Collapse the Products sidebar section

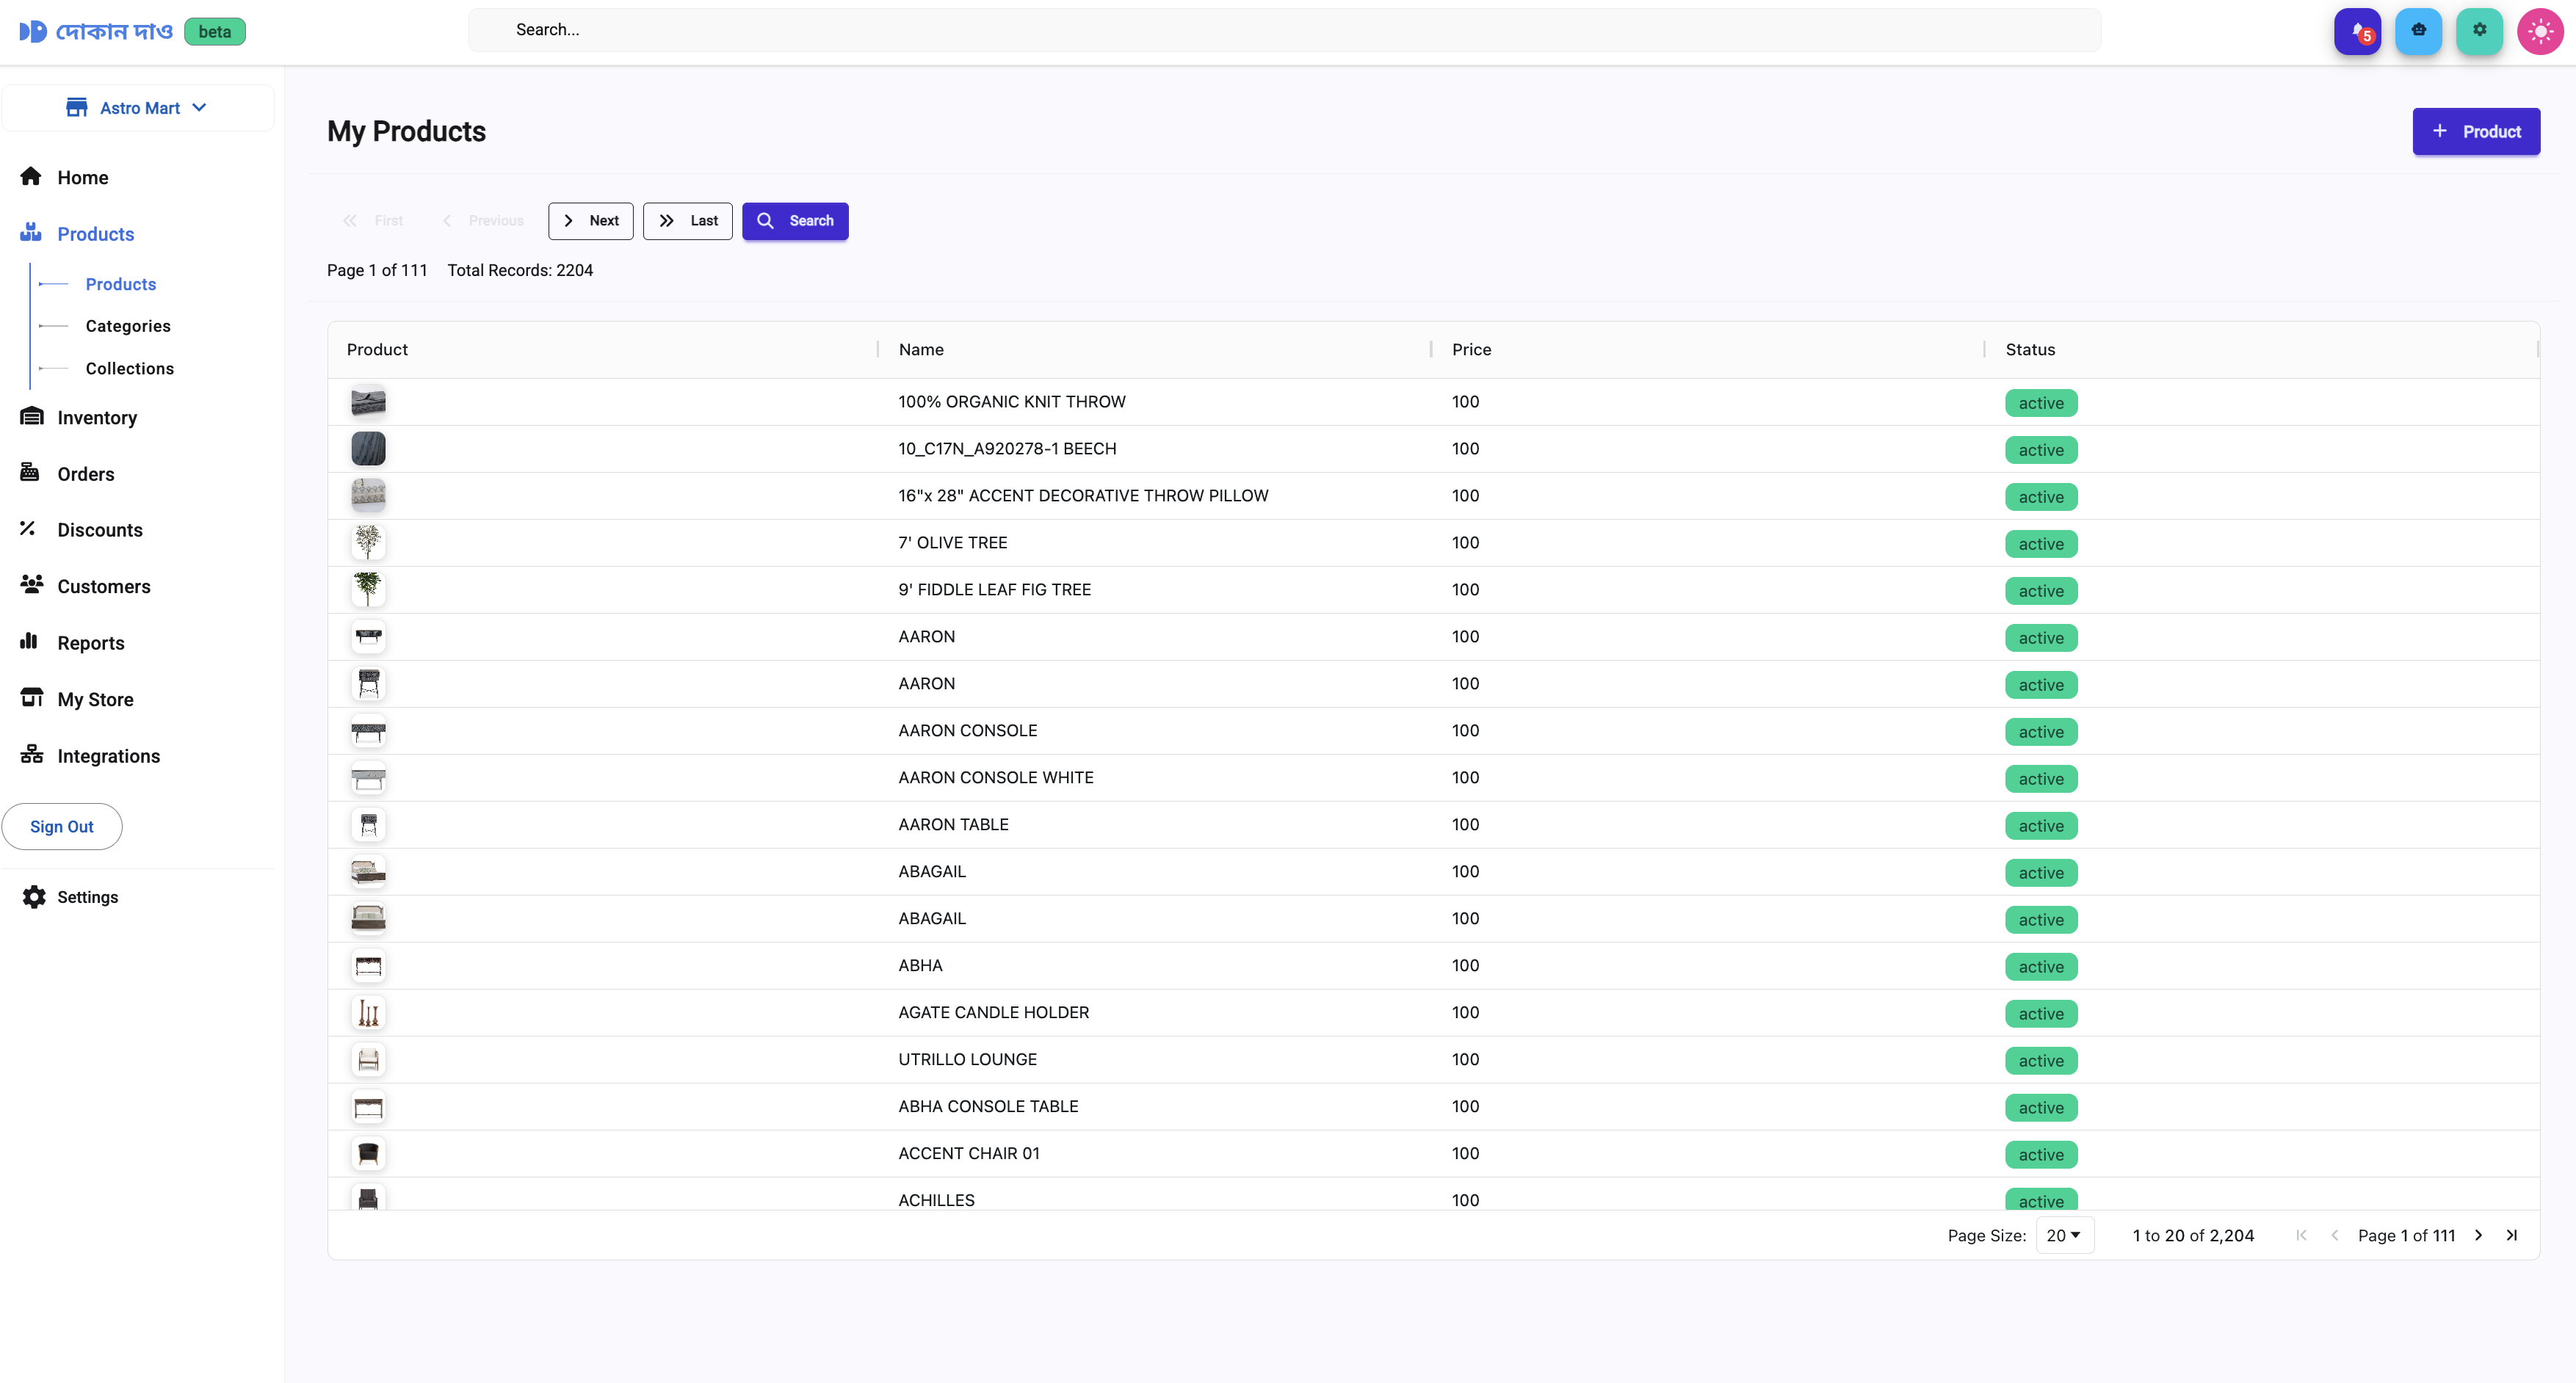95,234
